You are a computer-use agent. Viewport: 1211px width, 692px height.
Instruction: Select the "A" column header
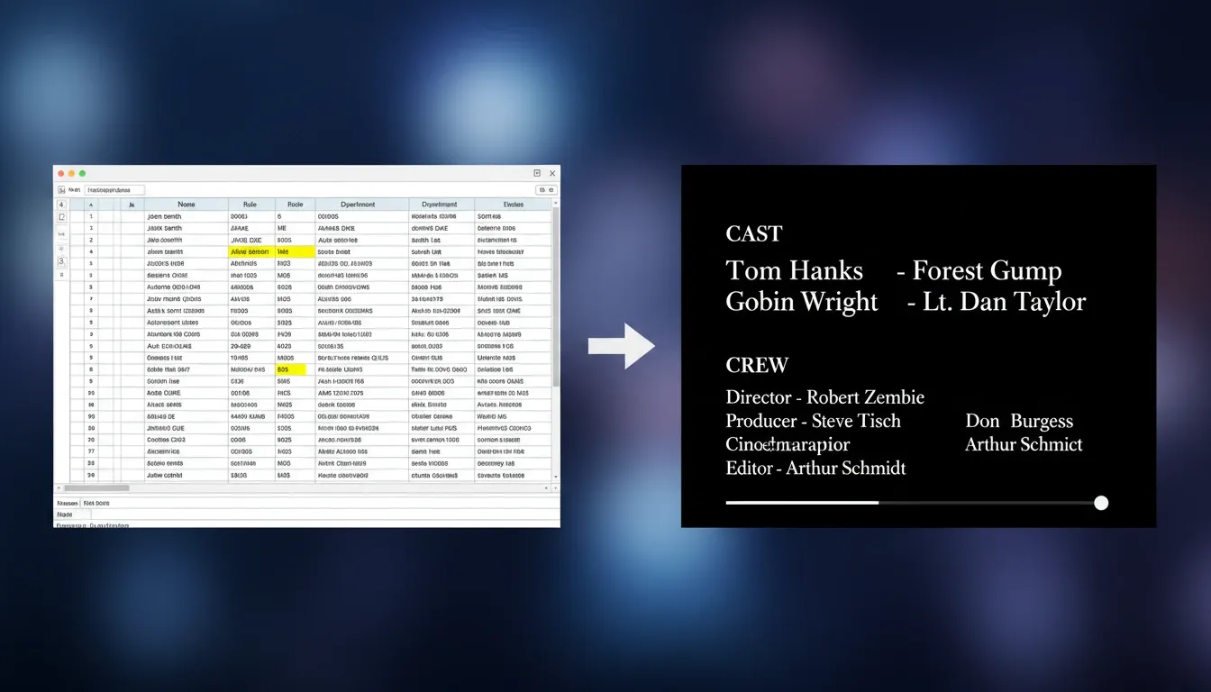tap(91, 205)
